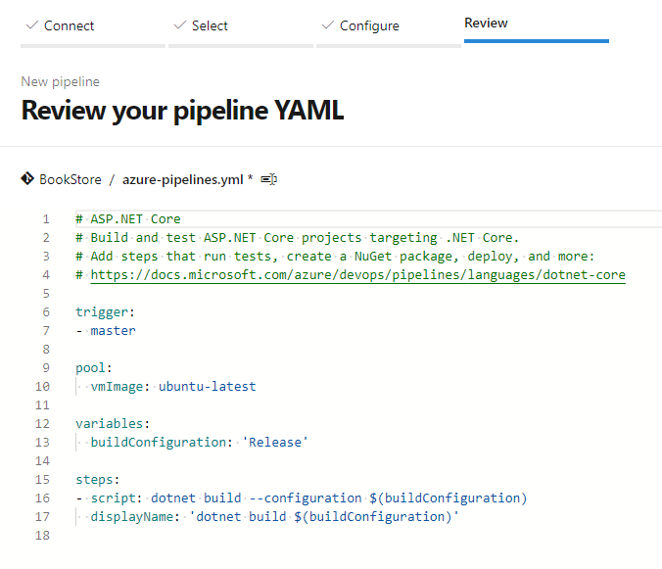This screenshot has width=662, height=569.
Task: Click the '# ASP.NET Core' comment line
Action: 128,219
